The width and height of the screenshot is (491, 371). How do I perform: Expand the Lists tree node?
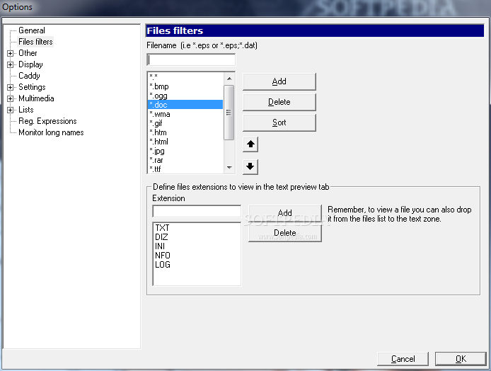11,110
